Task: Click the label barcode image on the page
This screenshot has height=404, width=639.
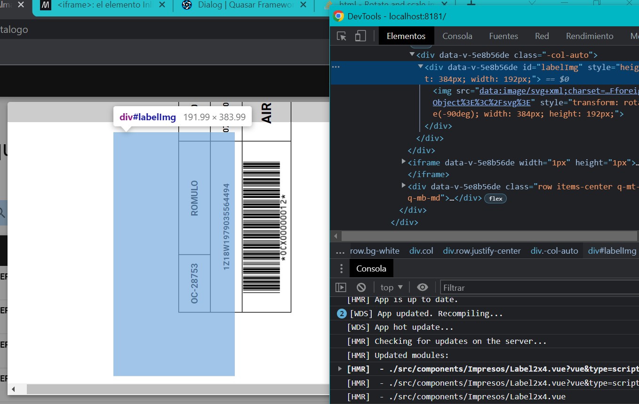Action: tap(261, 227)
